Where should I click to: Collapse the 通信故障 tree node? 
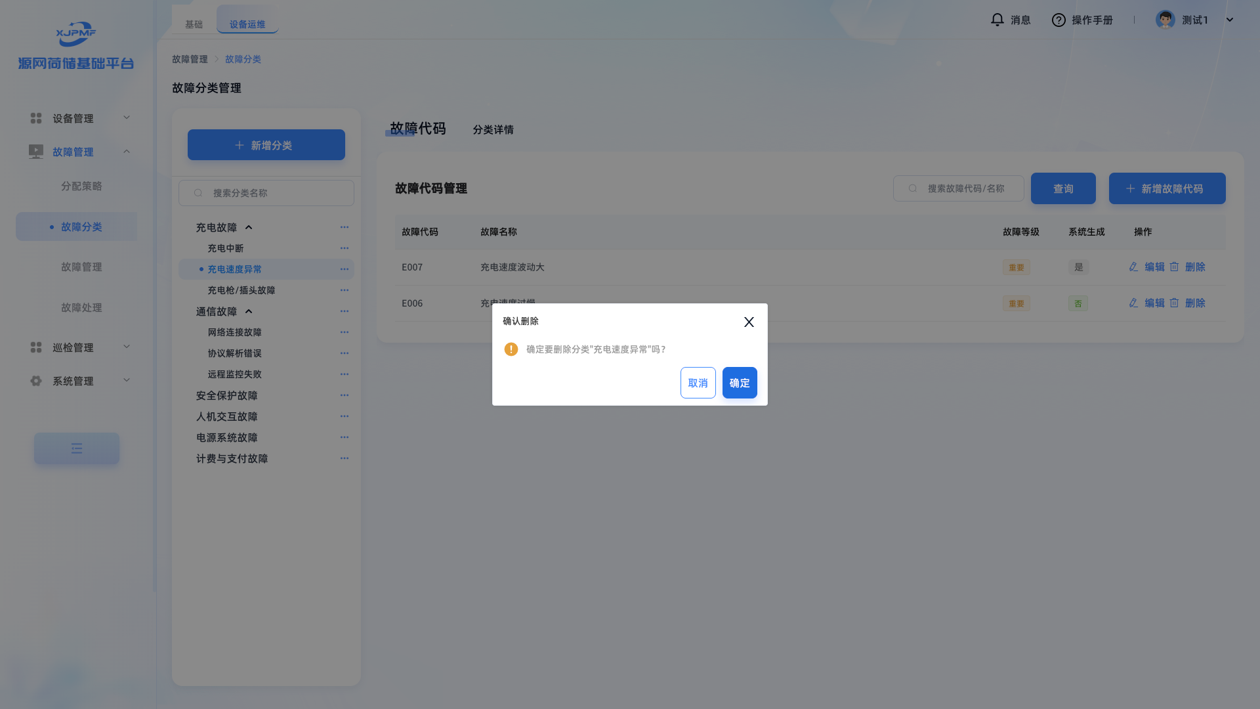[x=249, y=311]
